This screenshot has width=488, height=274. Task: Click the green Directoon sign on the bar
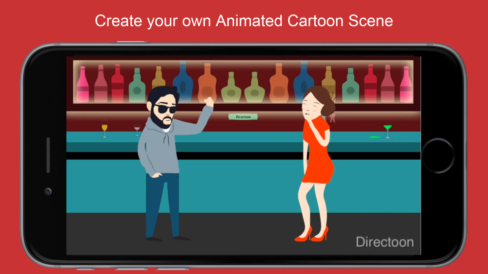[x=243, y=117]
